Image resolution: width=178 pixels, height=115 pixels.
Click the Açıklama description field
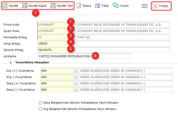coord(84,56)
